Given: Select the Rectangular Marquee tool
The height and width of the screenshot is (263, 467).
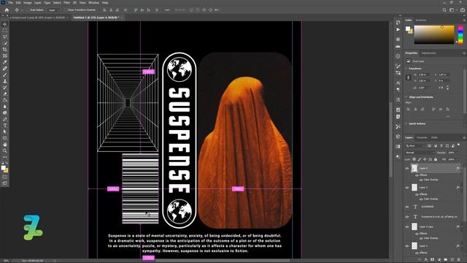Looking at the screenshot, I should pyautogui.click(x=5, y=31).
